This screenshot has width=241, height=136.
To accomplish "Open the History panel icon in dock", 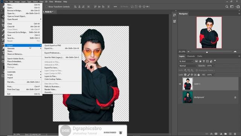I will (174, 15).
